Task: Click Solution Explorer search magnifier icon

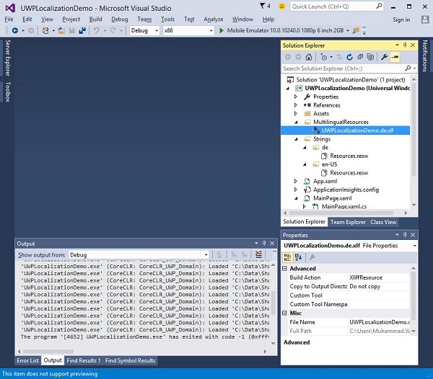Action: pyautogui.click(x=408, y=68)
